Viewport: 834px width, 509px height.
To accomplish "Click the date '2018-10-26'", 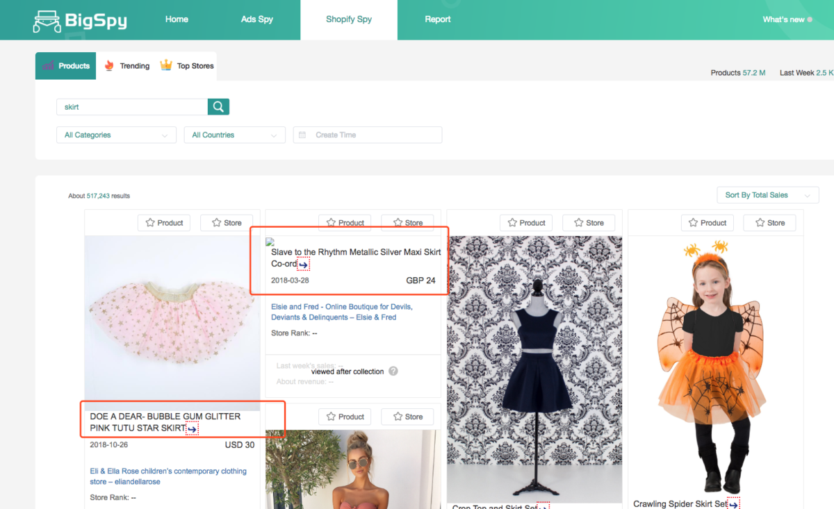I will [x=109, y=445].
